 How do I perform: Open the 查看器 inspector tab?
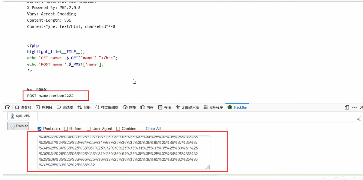pos(23,107)
